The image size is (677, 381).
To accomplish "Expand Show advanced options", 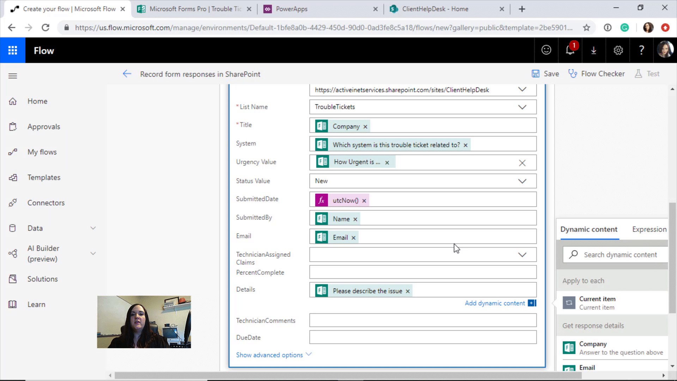I will tap(274, 355).
